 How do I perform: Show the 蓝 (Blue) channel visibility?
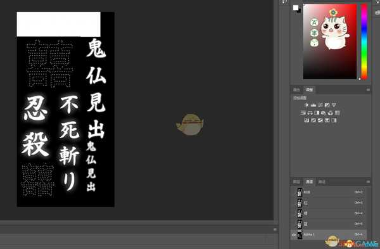click(294, 224)
